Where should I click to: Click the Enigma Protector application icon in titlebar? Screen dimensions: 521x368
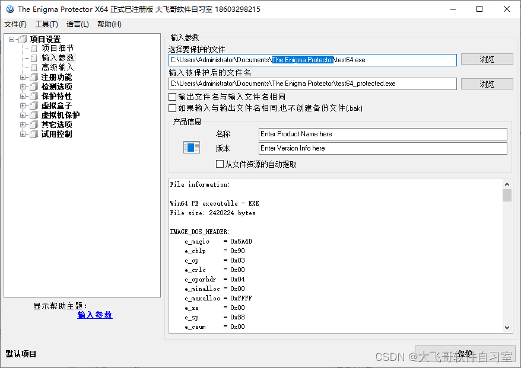pos(9,9)
